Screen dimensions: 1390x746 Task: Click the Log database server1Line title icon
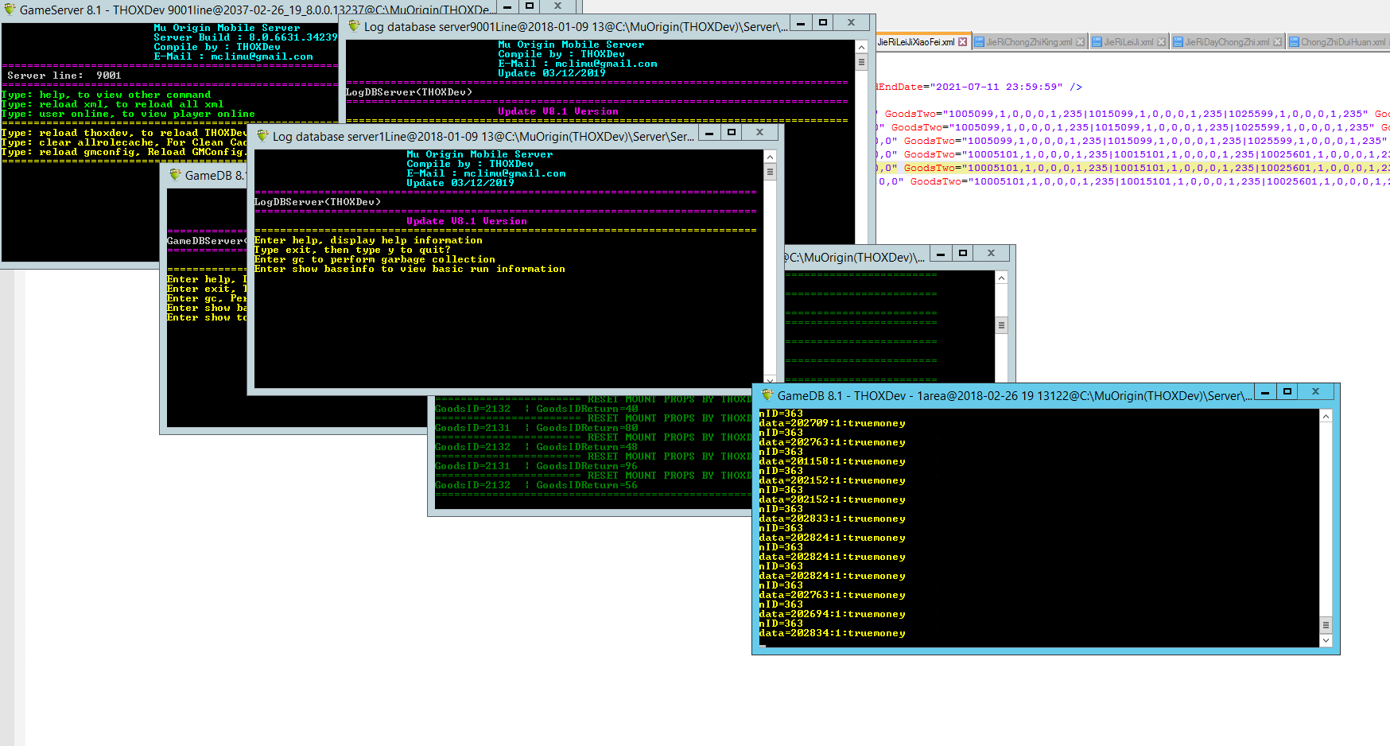(x=262, y=136)
